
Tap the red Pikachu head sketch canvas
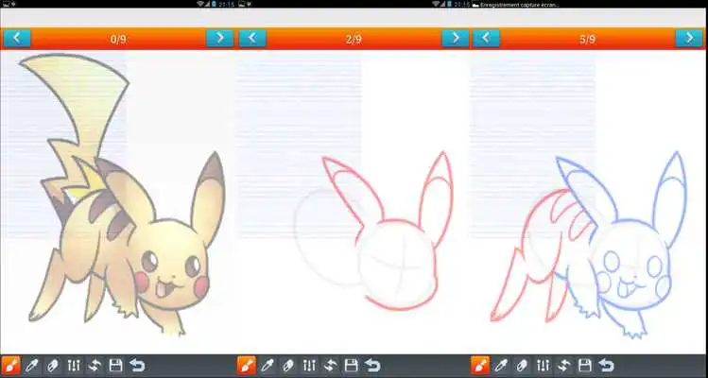click(354, 202)
